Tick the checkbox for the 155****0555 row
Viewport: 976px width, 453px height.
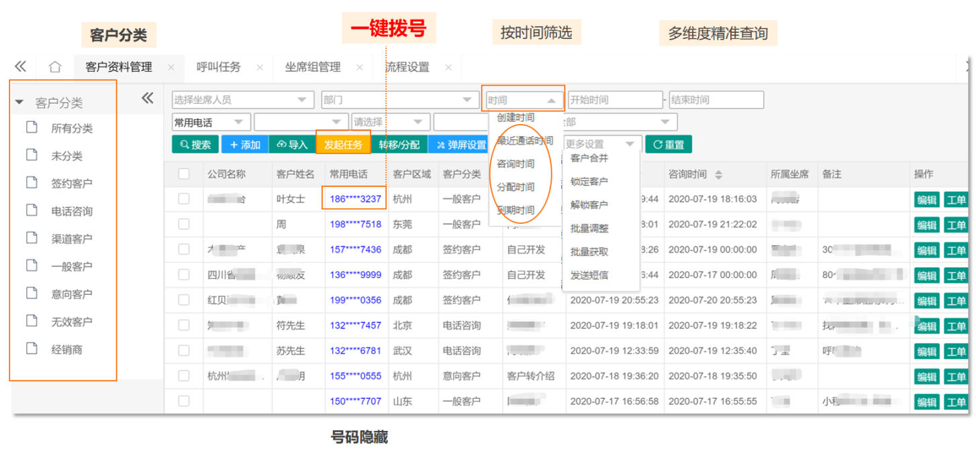183,376
